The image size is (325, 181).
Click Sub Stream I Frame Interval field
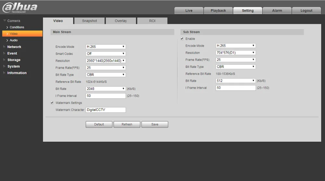tap(236, 88)
